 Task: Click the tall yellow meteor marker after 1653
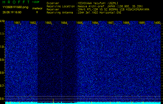click(x=53, y=101)
